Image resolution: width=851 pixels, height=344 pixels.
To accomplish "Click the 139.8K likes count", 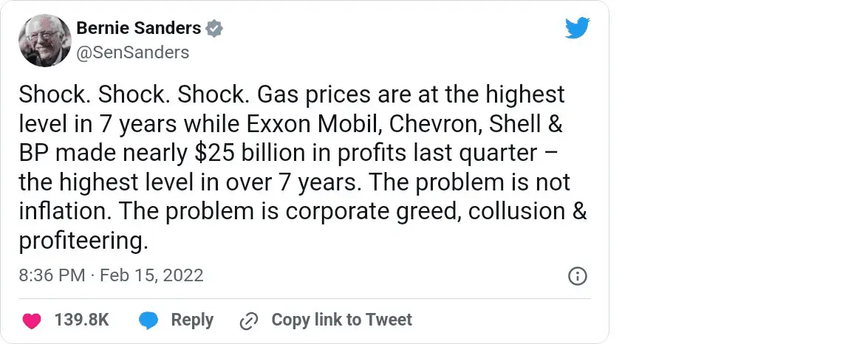I will tap(82, 320).
